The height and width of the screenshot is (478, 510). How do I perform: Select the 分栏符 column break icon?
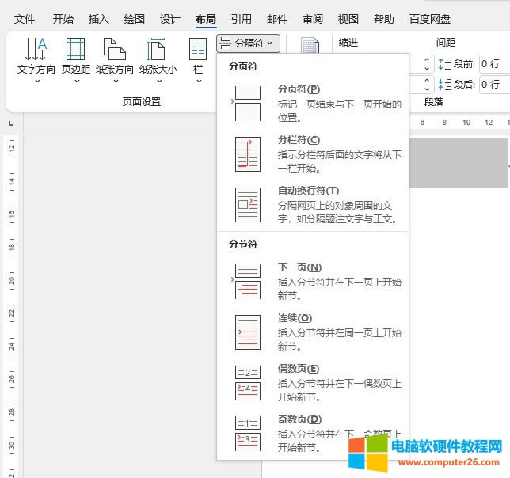click(x=248, y=154)
